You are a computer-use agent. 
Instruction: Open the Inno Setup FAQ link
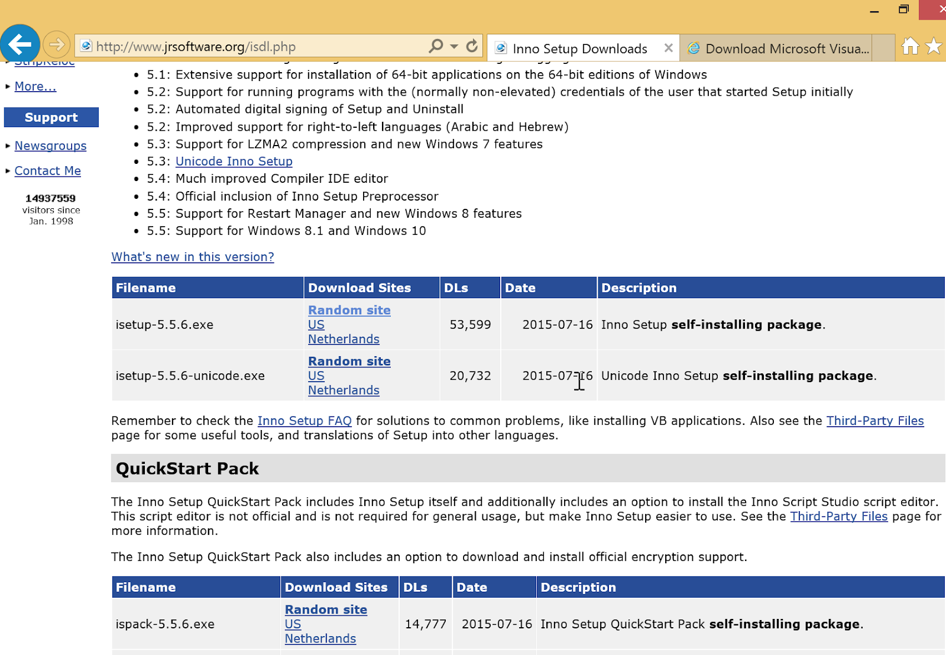tap(304, 421)
